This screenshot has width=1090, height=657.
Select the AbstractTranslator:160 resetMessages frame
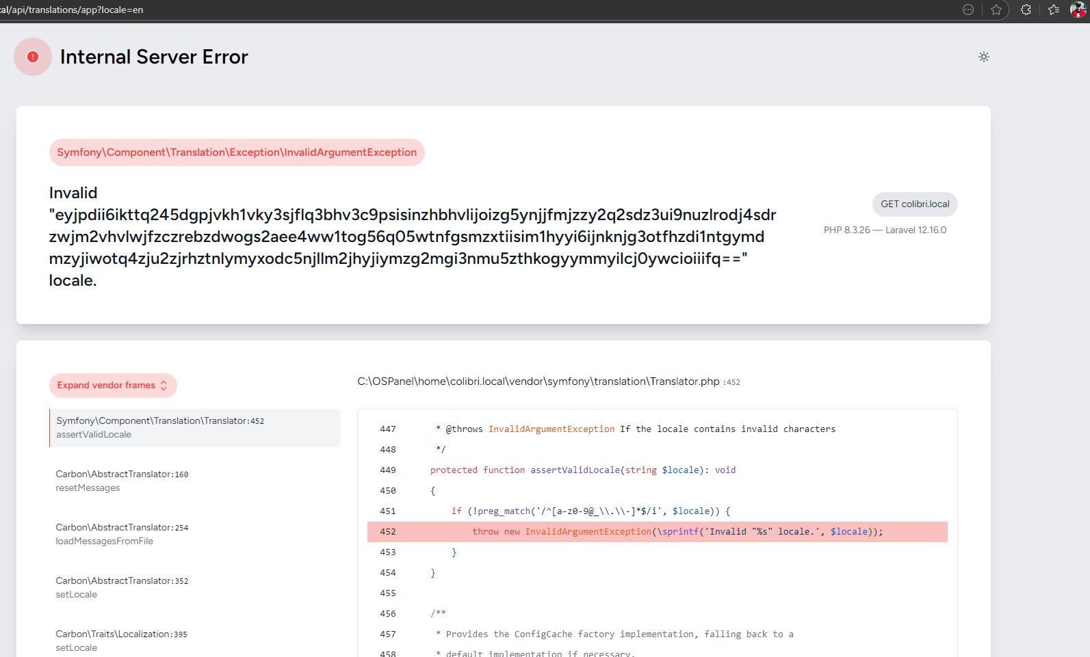(x=195, y=481)
